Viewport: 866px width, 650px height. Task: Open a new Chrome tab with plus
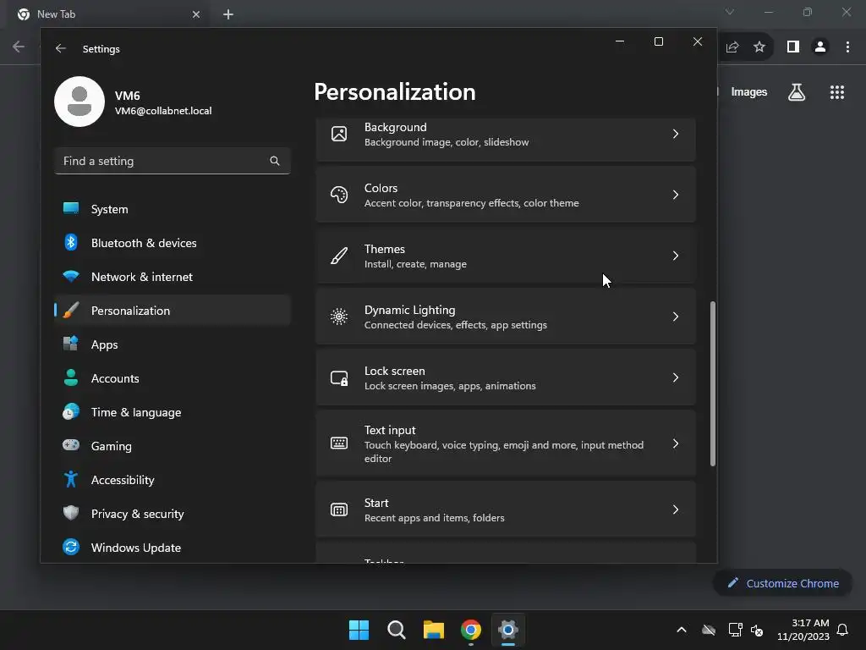228,14
